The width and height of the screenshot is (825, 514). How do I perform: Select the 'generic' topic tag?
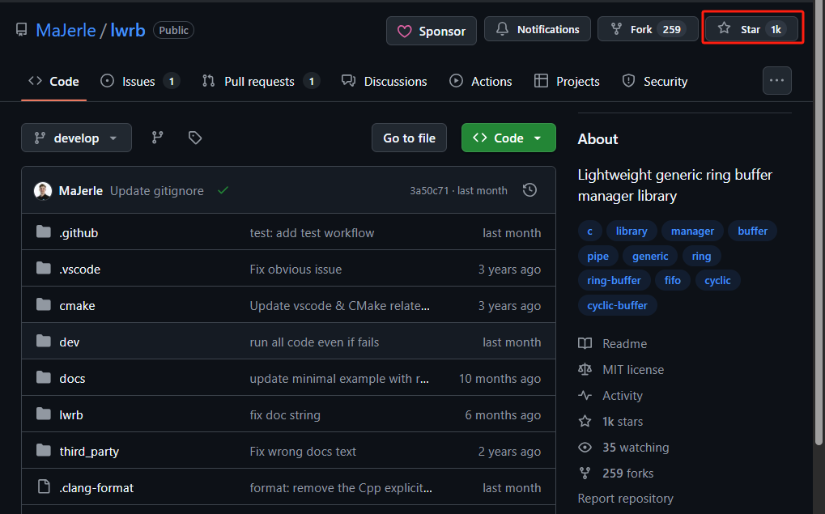click(x=650, y=257)
